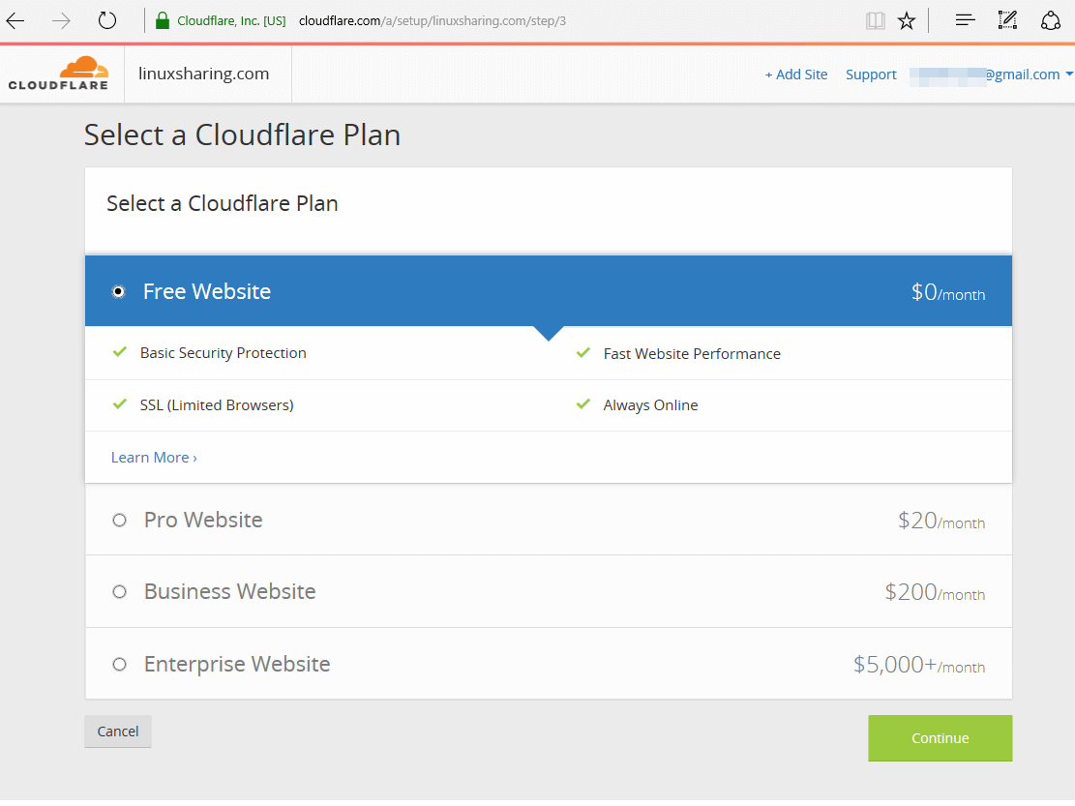
Task: Refresh the page with reload icon
Action: click(x=107, y=20)
